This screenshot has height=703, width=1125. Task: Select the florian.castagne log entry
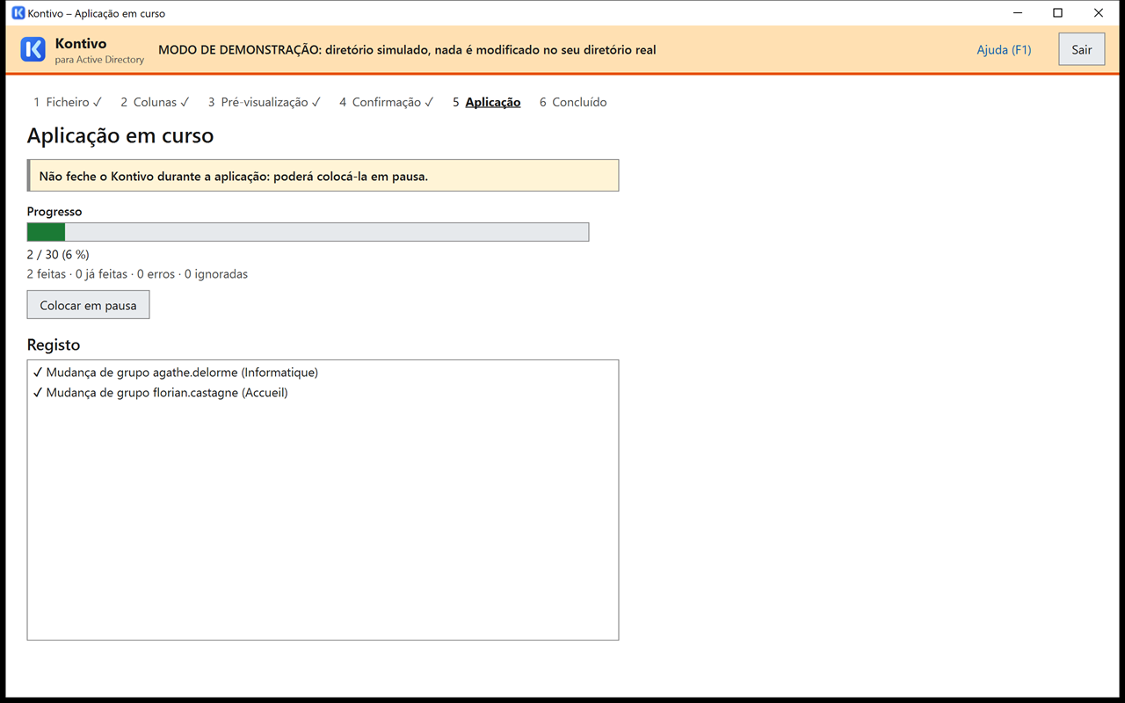click(x=323, y=393)
